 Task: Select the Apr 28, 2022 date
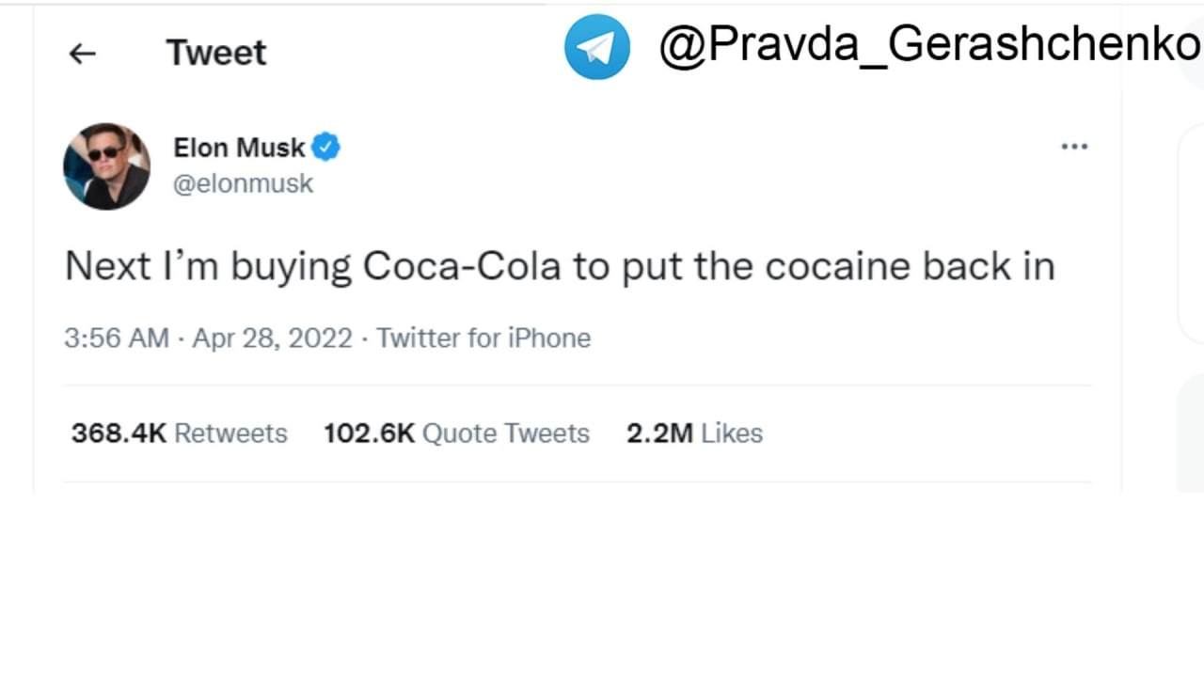click(x=272, y=338)
